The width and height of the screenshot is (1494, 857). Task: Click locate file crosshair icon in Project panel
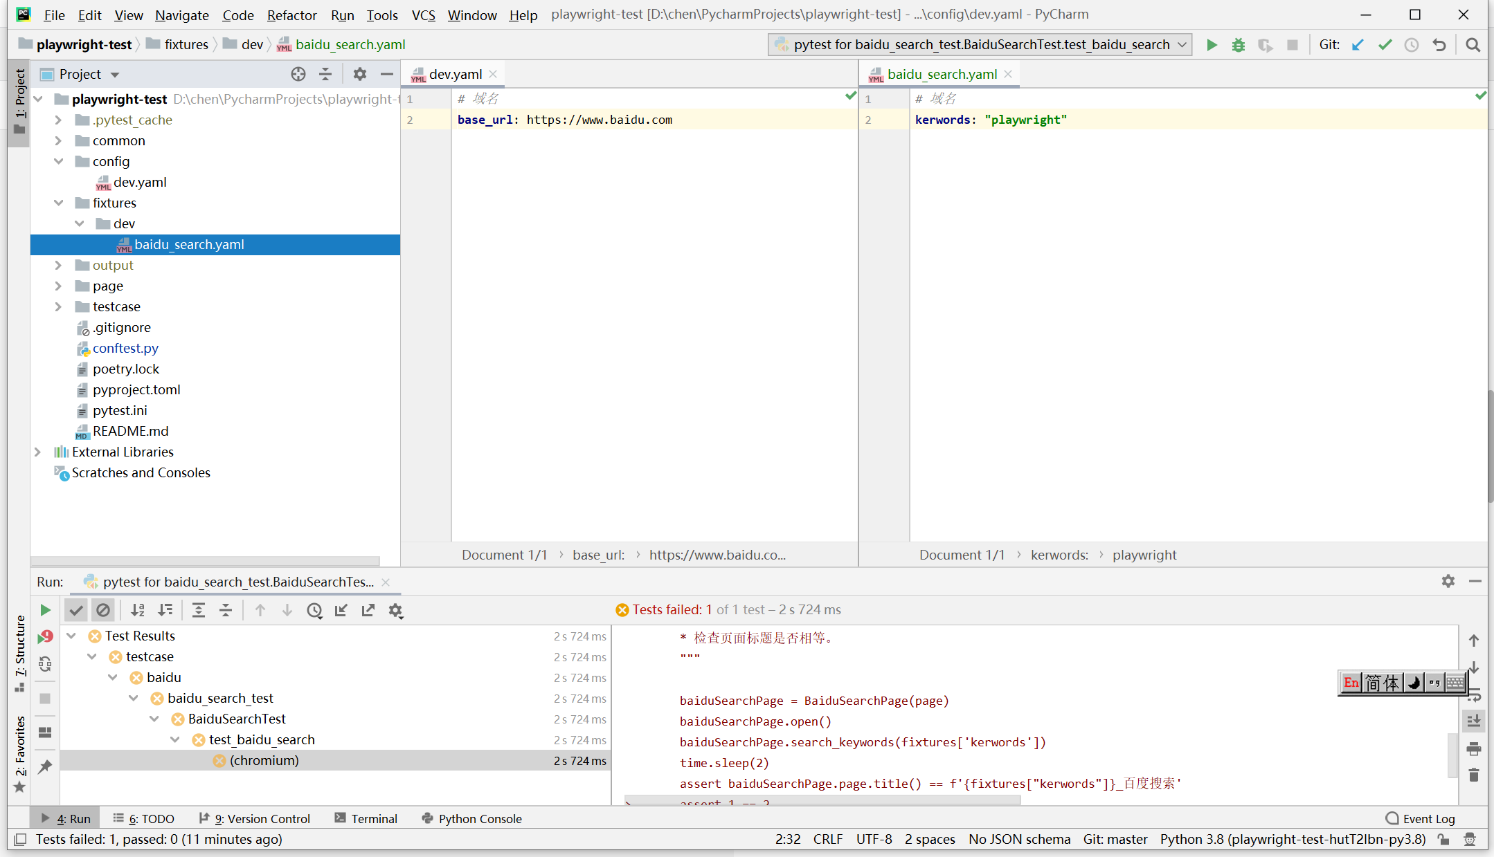[298, 74]
